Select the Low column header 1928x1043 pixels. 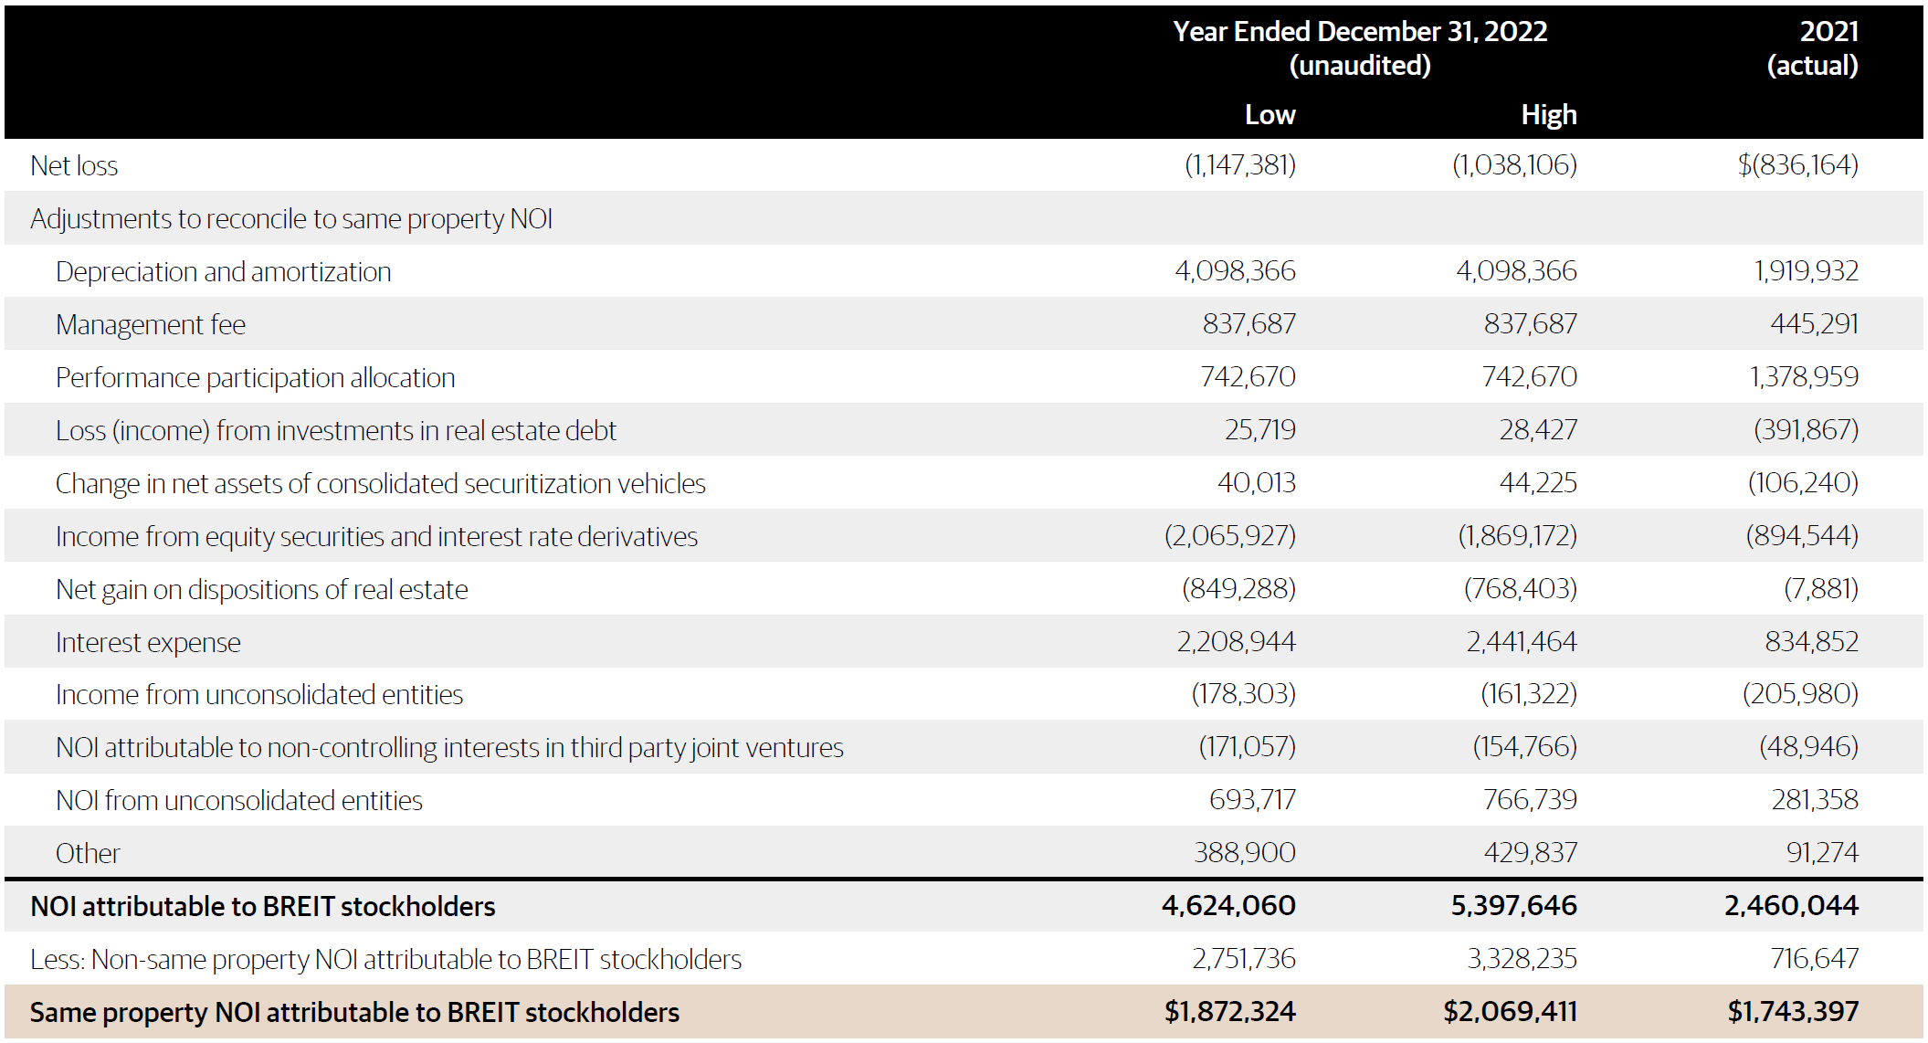(1270, 114)
